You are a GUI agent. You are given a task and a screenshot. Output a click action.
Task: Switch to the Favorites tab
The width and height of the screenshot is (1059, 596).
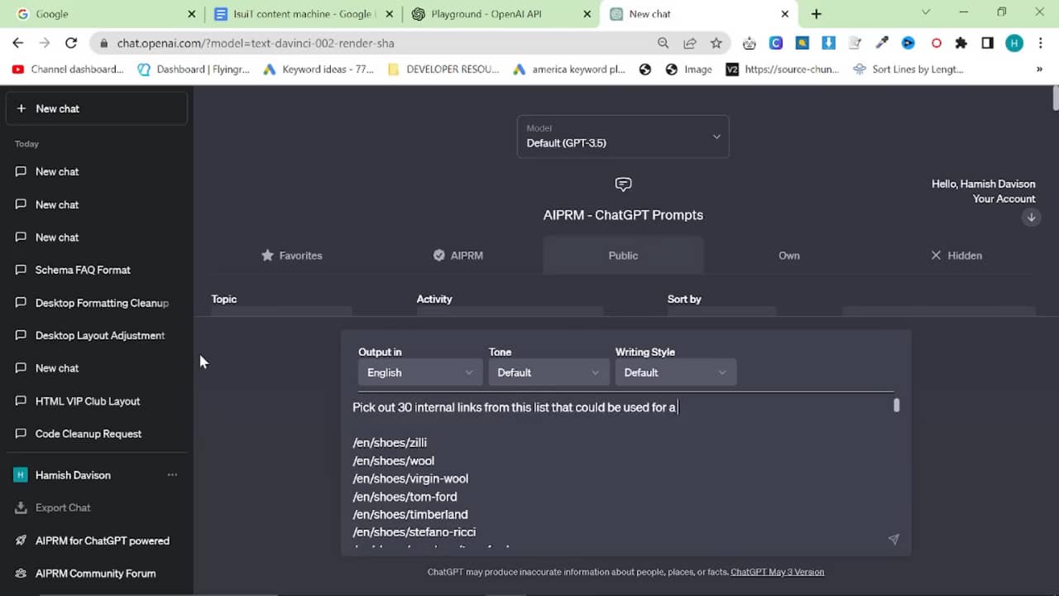tap(292, 256)
